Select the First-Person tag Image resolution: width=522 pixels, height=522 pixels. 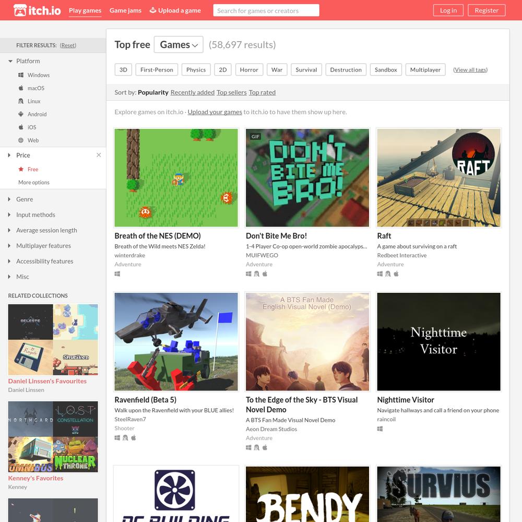(157, 69)
